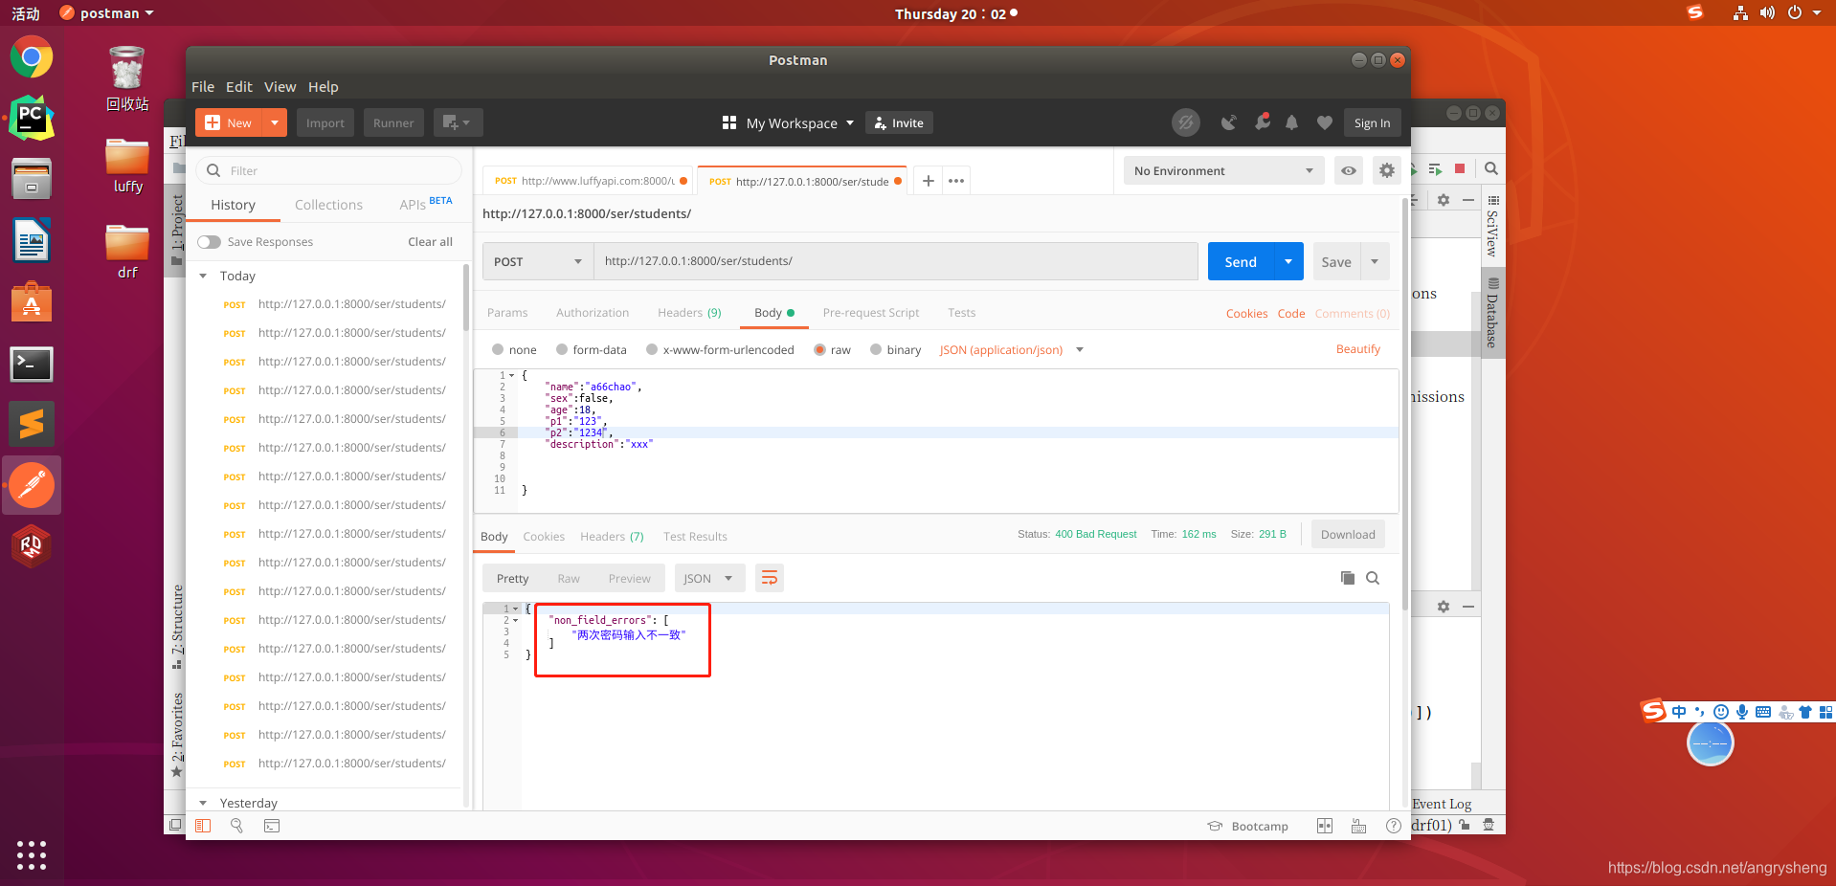Open PyCharm from the dock

point(32,118)
